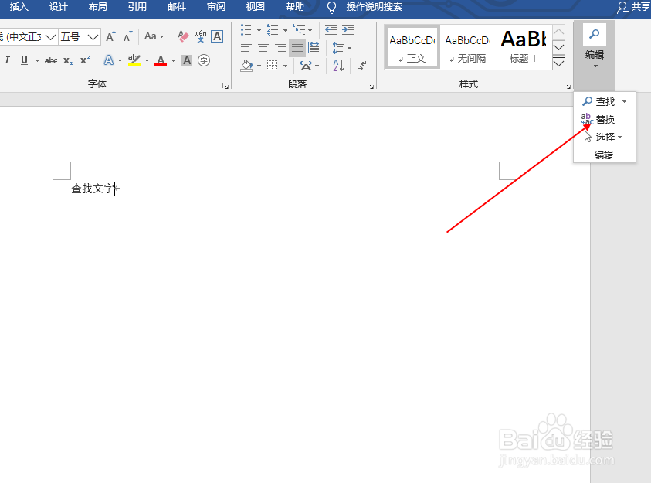Screen dimensions: 651x483
Task: Expand highlight color dropdown arrow
Action: click(147, 60)
